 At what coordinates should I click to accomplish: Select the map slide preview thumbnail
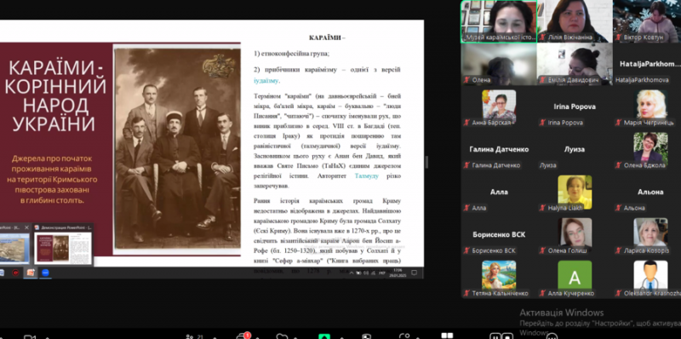click(x=14, y=248)
